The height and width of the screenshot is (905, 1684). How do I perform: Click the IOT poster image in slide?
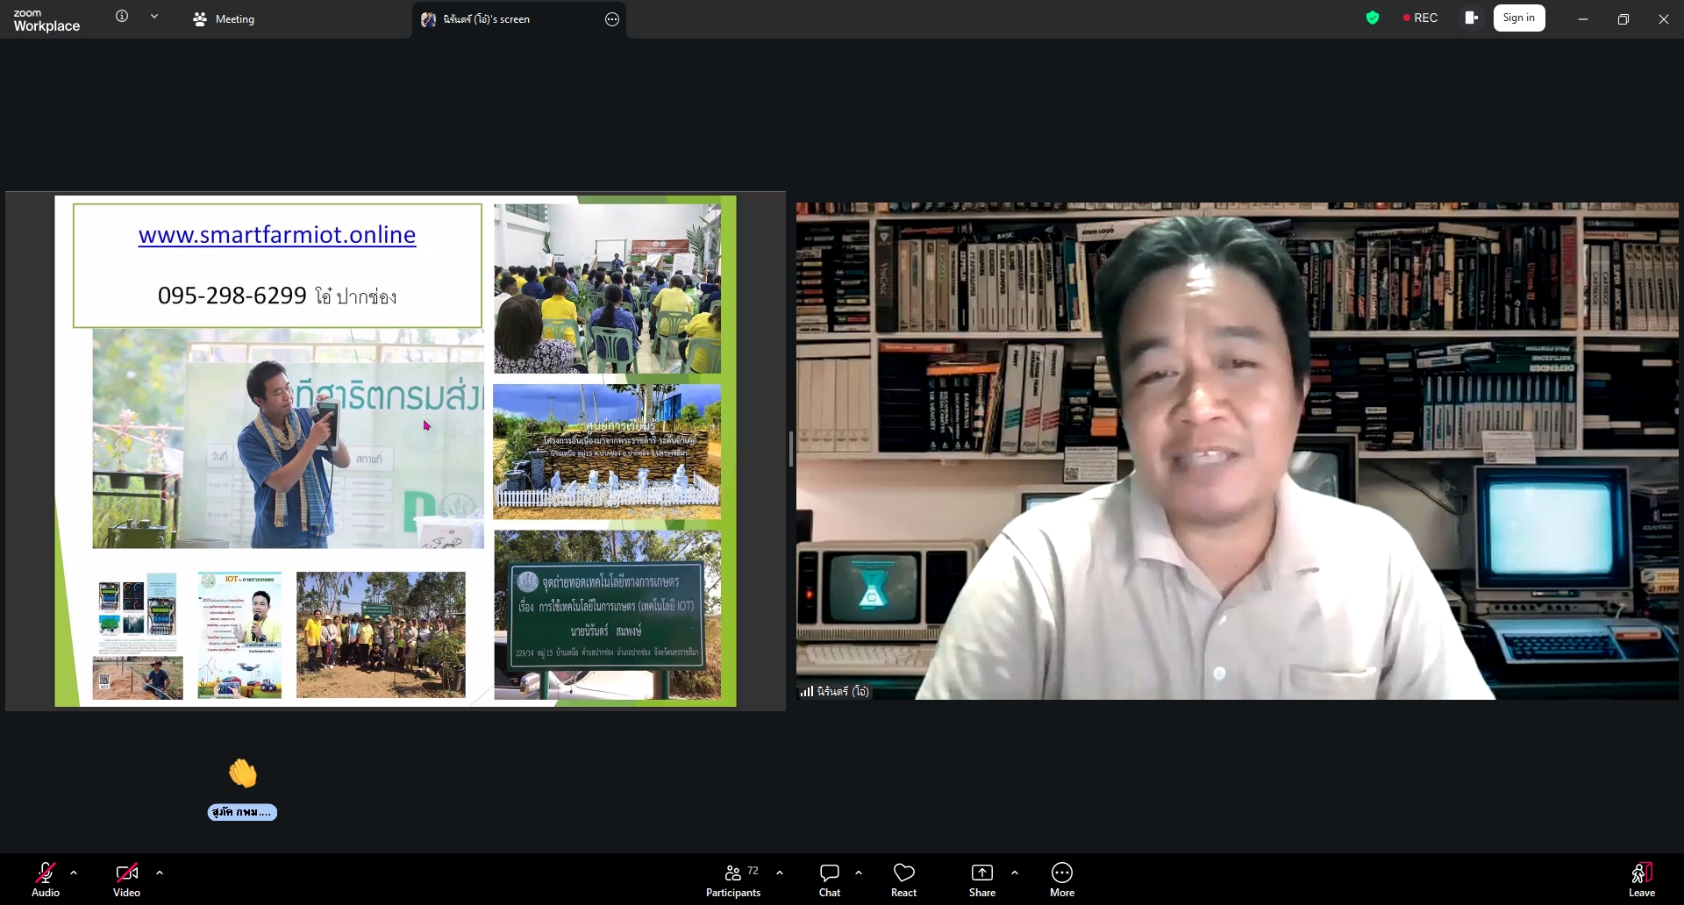pos(239,635)
